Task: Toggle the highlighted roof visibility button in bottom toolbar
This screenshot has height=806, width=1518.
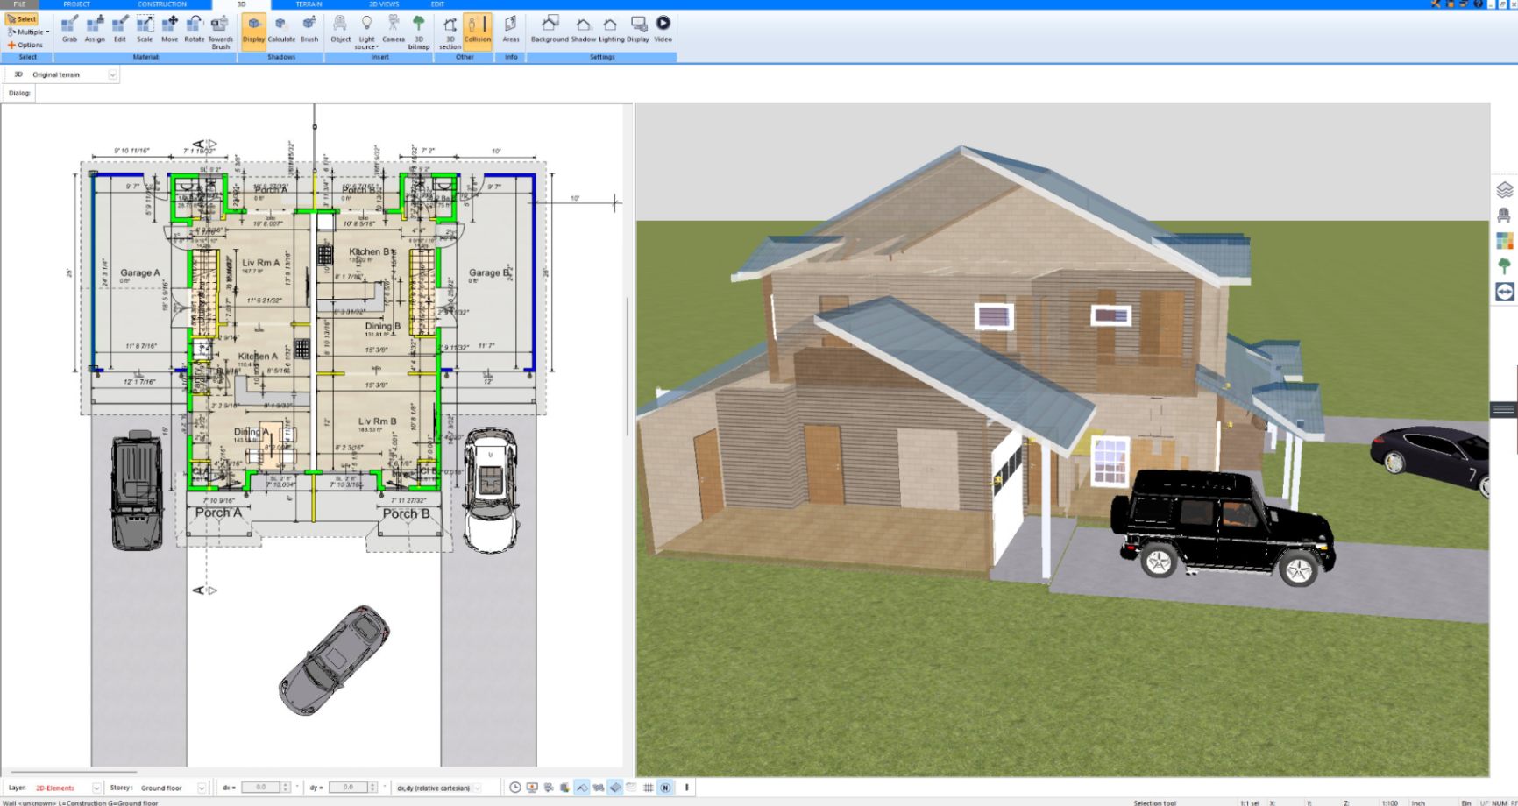Action: pos(582,788)
